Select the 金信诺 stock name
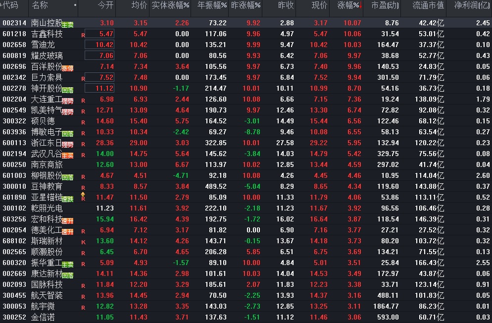Screen dimensions: 492x323 click(x=43, y=318)
